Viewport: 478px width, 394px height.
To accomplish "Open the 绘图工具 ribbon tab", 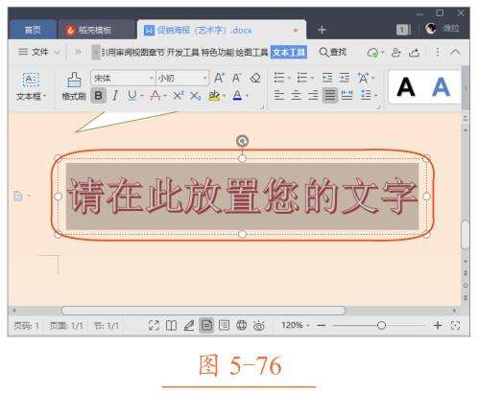I will 252,52.
